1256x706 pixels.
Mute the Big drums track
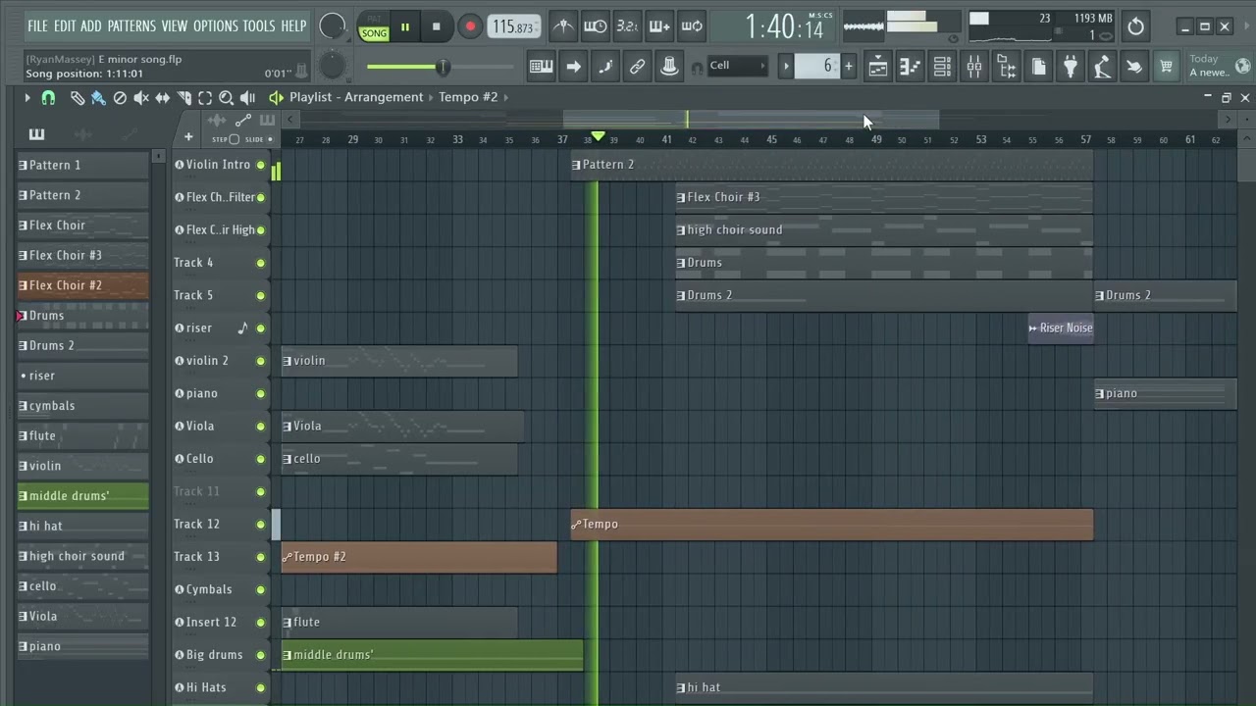pyautogui.click(x=261, y=655)
